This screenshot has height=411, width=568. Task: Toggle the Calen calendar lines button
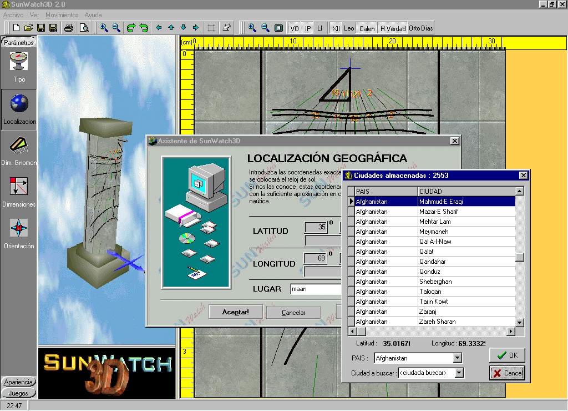(x=367, y=28)
